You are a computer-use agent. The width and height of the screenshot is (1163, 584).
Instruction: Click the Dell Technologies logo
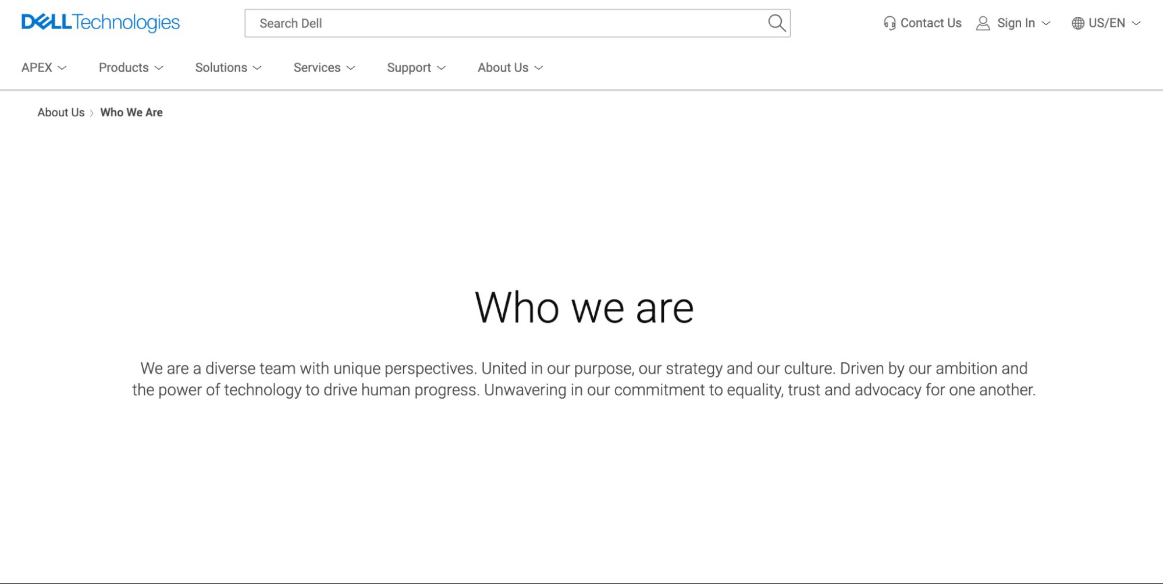click(x=101, y=23)
